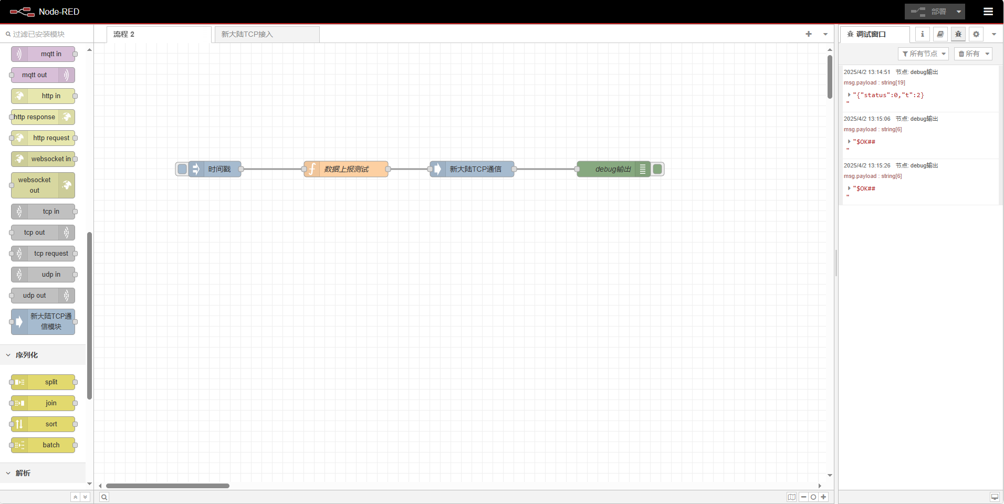Image resolution: width=1004 pixels, height=504 pixels.
Task: Select the 新大陆TCP通信 flow node
Action: click(x=472, y=169)
